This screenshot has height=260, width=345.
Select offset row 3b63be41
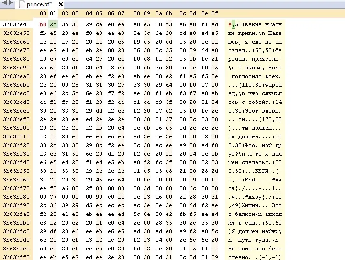[16, 23]
